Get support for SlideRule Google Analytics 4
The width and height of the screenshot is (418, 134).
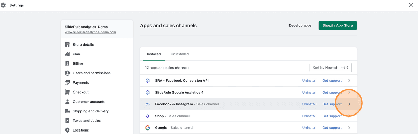click(332, 93)
